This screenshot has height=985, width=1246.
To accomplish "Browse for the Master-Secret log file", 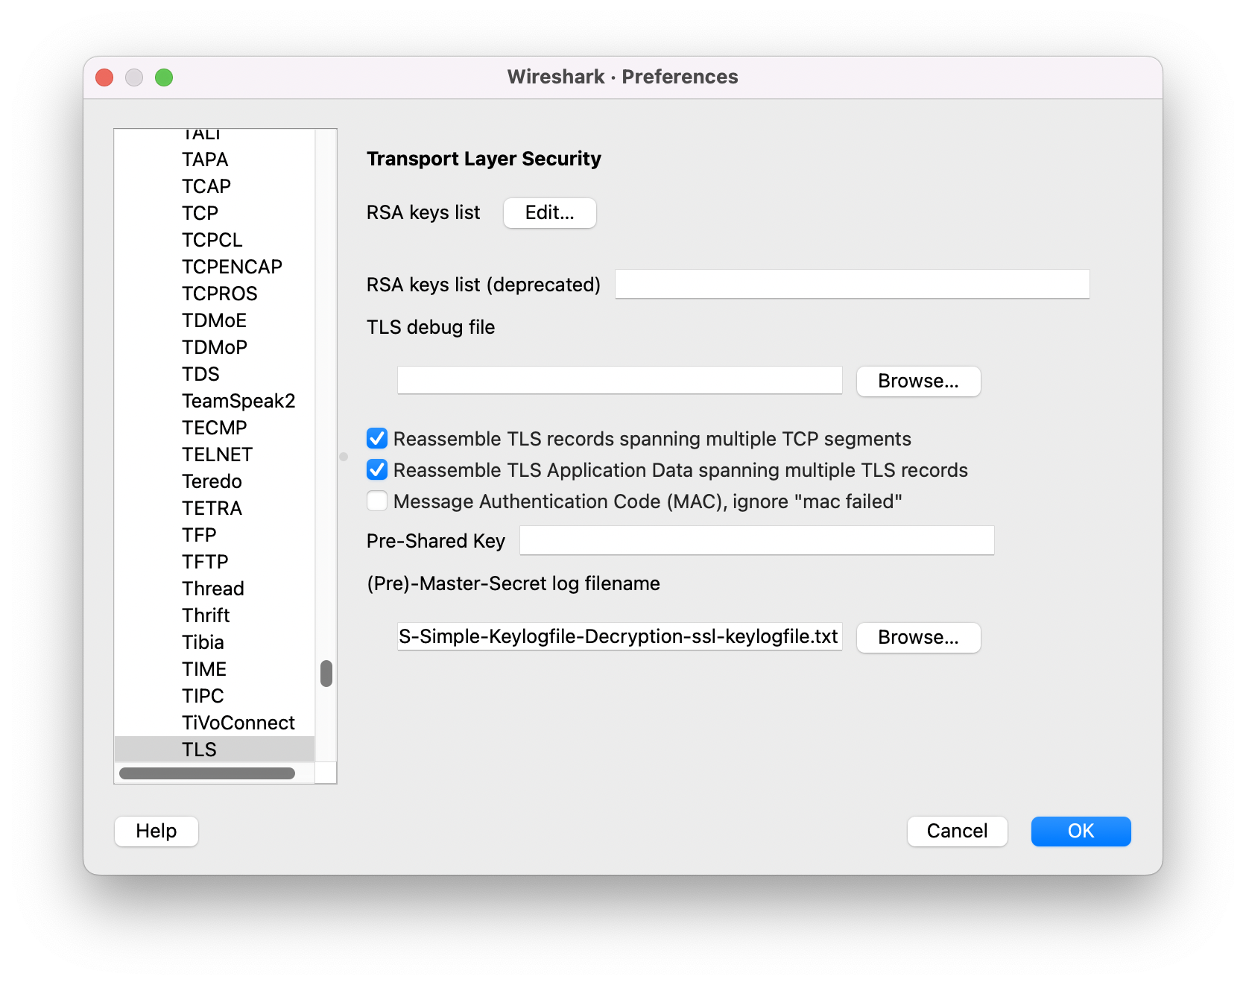I will 918,638.
